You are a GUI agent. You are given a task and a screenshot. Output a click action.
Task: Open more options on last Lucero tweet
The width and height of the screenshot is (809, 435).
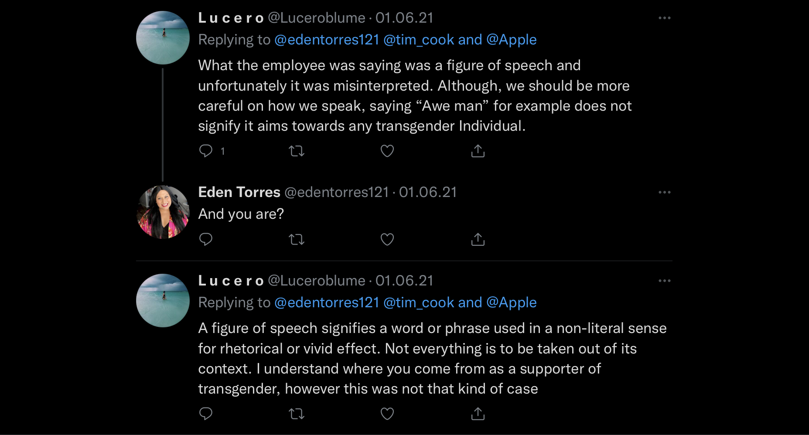(665, 281)
